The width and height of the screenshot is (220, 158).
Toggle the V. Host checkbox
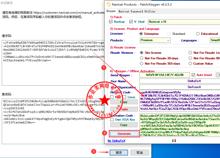click(x=131, y=22)
